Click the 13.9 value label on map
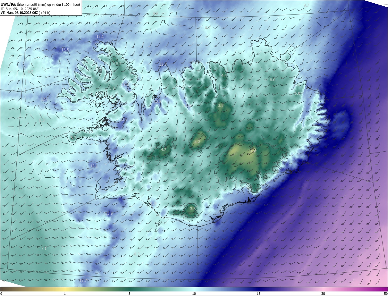Image resolution: width=388 pixels, height=296 pixels. 109,213
